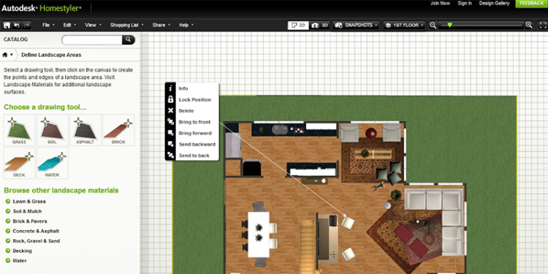Select the Deck drawing tool

[x=19, y=163]
